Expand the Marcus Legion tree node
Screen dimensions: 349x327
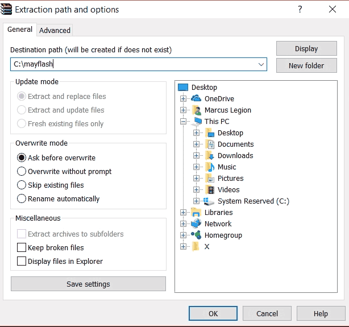[183, 110]
